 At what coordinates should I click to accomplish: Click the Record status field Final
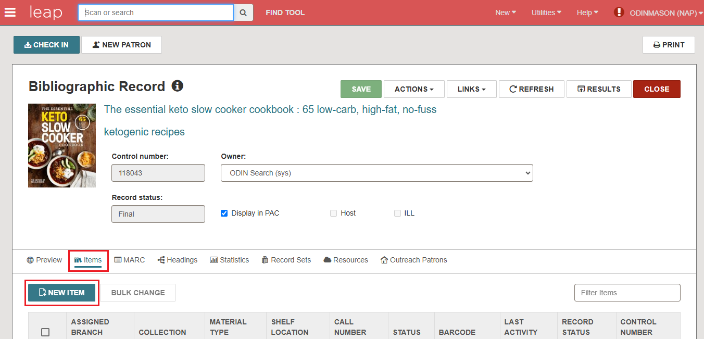(158, 214)
